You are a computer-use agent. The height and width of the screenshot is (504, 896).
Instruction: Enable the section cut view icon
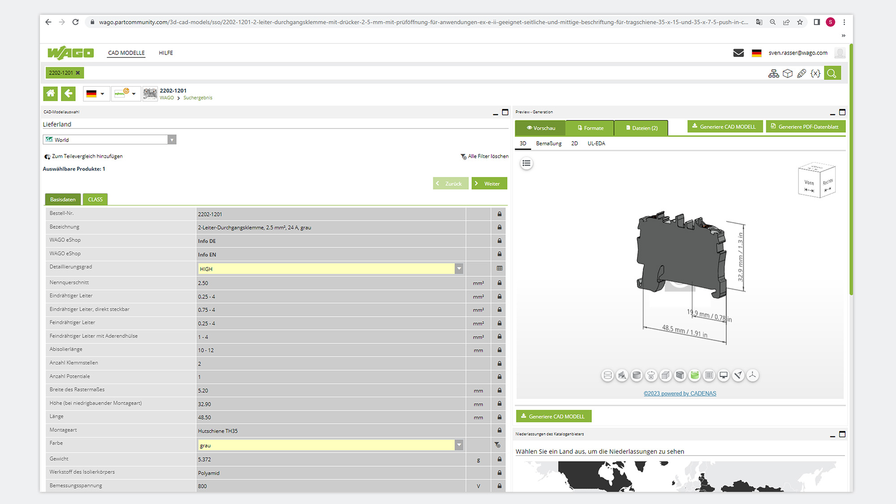(680, 375)
